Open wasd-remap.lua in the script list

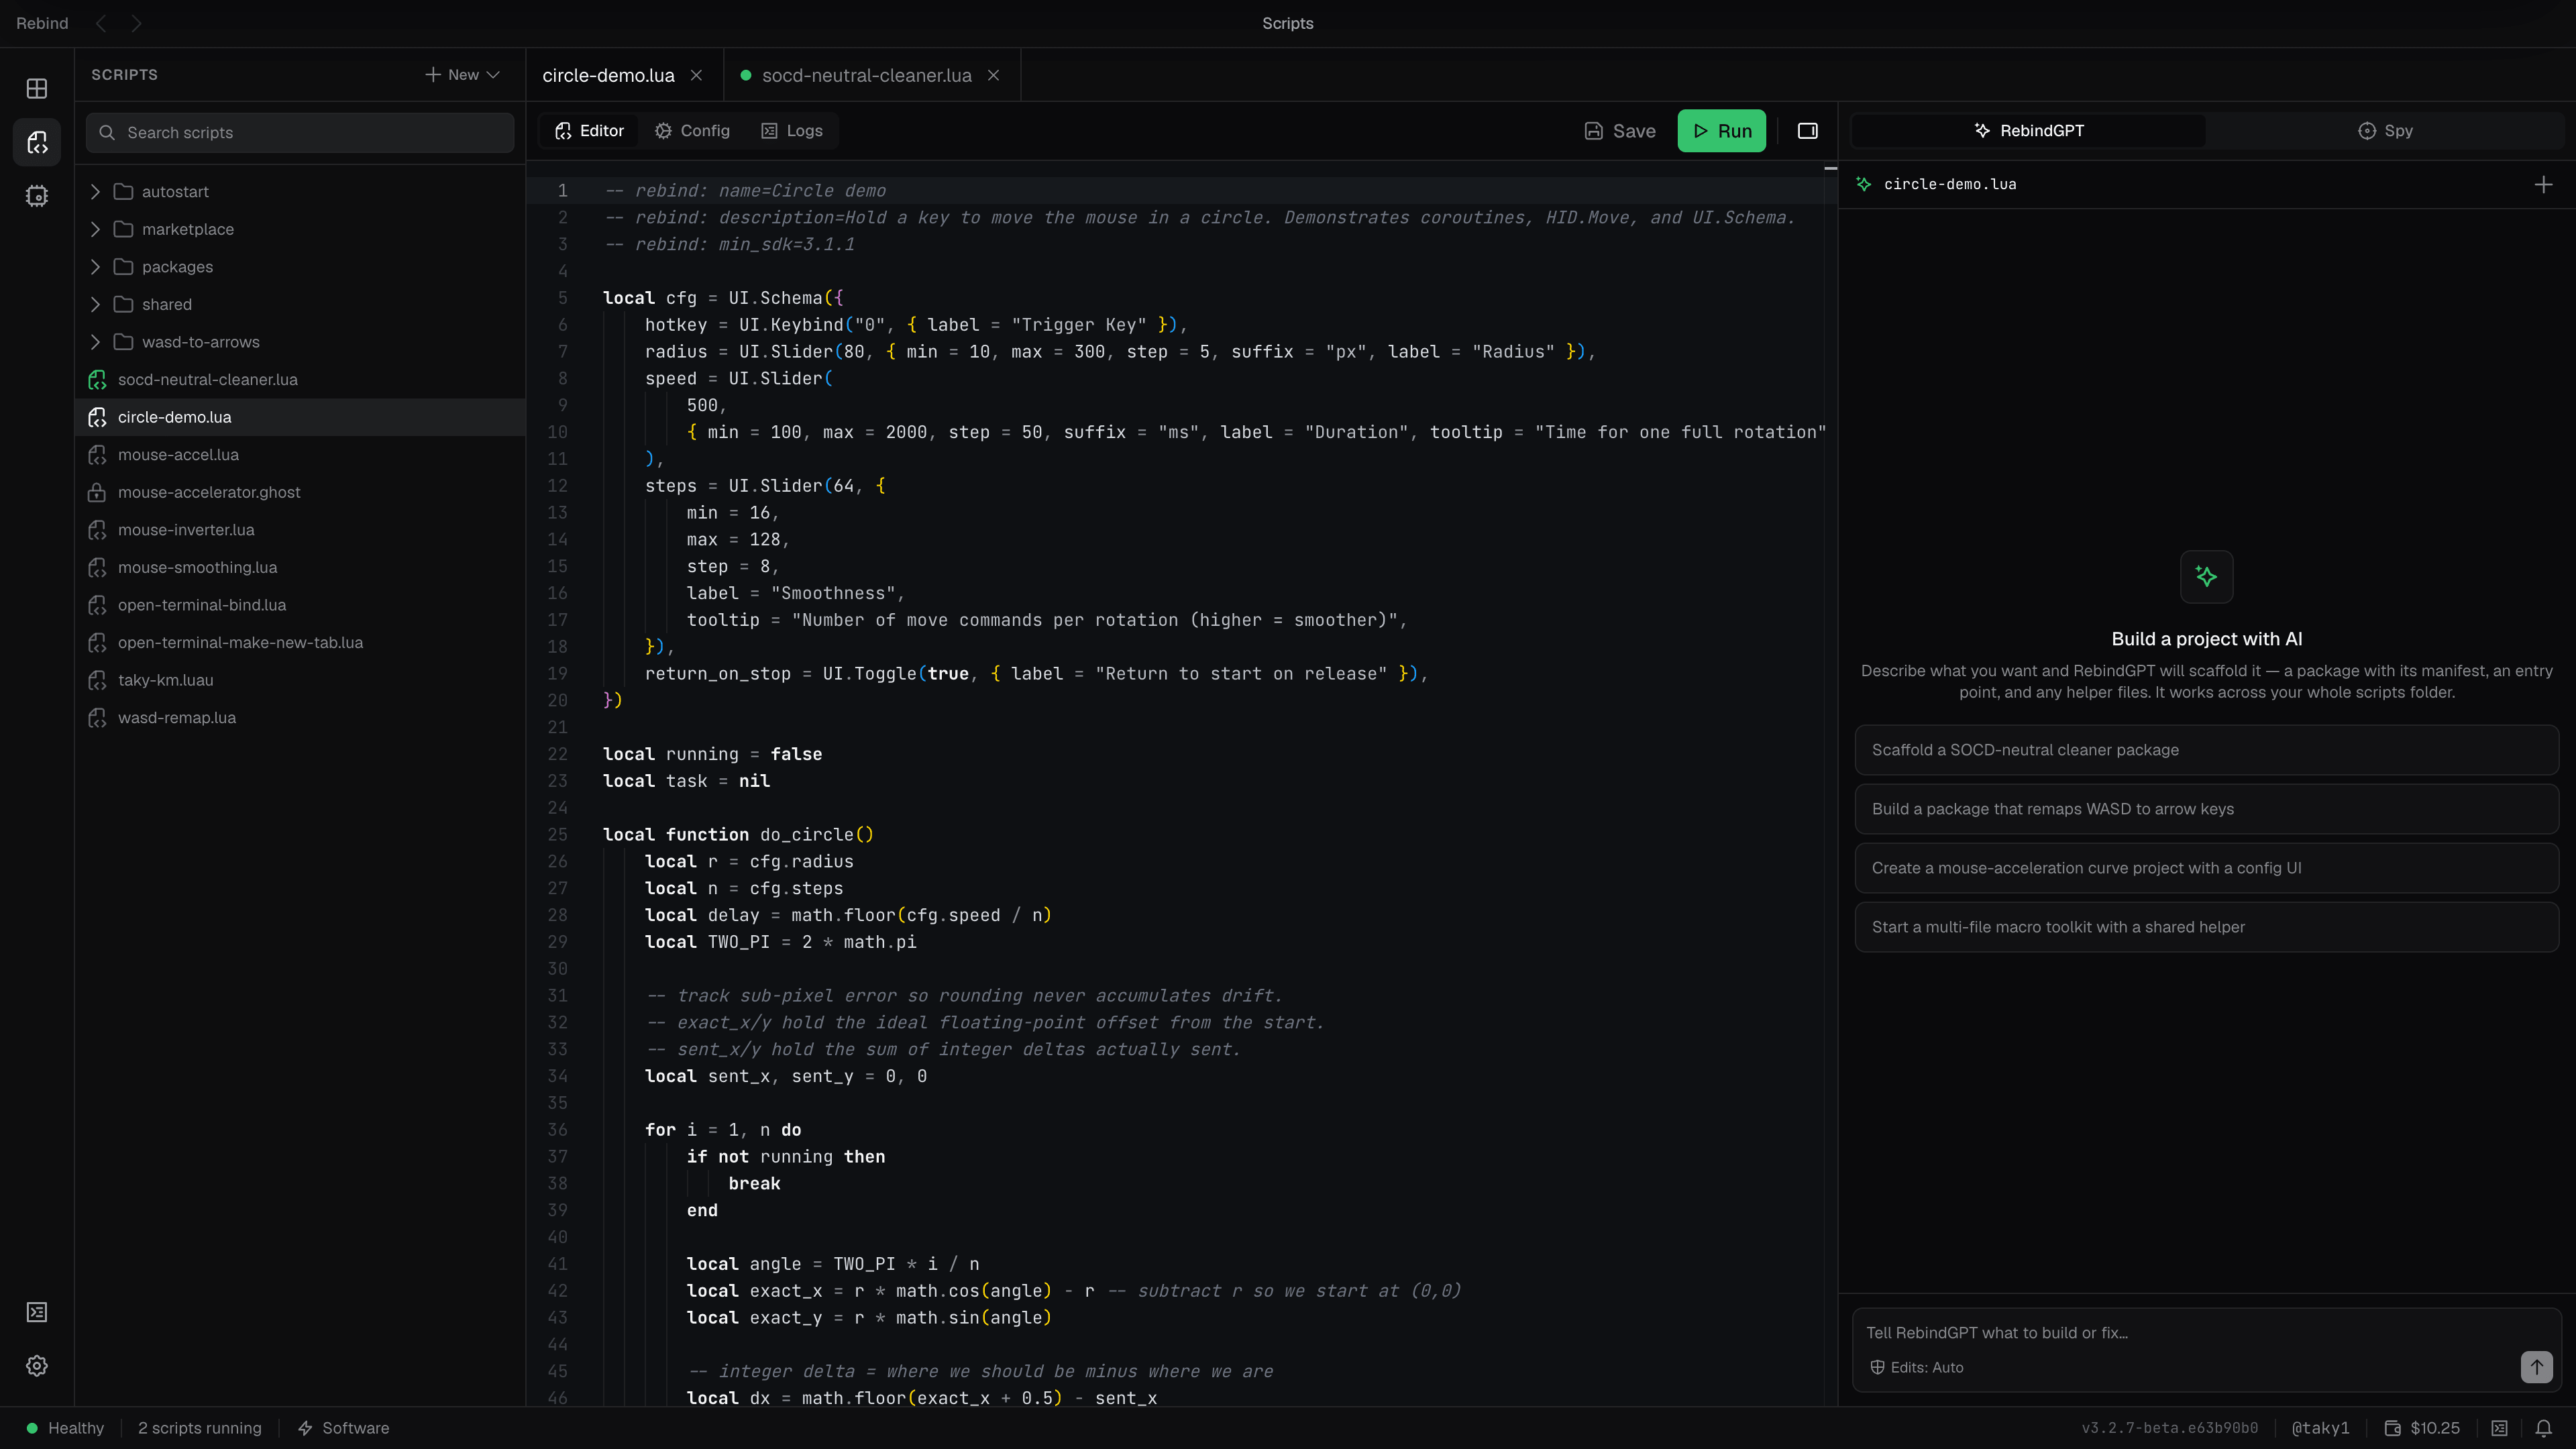pos(300,718)
